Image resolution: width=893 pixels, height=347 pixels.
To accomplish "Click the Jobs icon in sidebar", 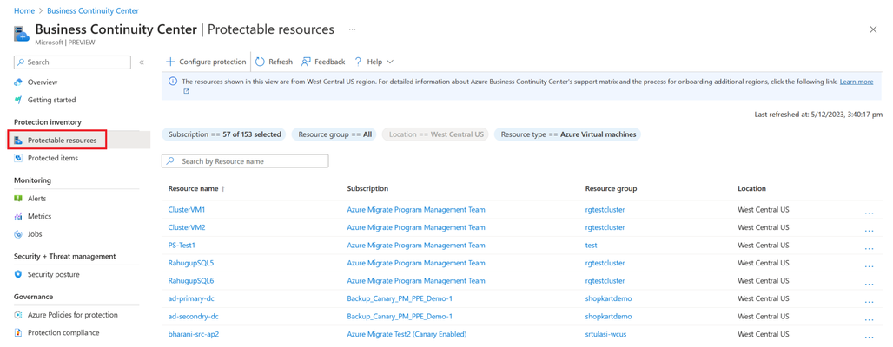I will tap(18, 234).
